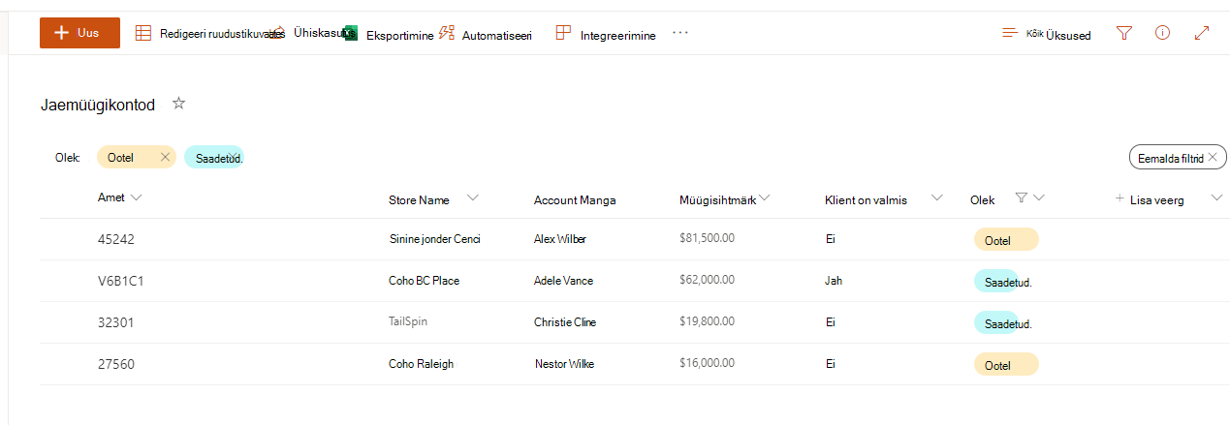Viewport: 1230px width, 425px height.
Task: Remove the Ootel filter chip with X
Action: coord(165,157)
